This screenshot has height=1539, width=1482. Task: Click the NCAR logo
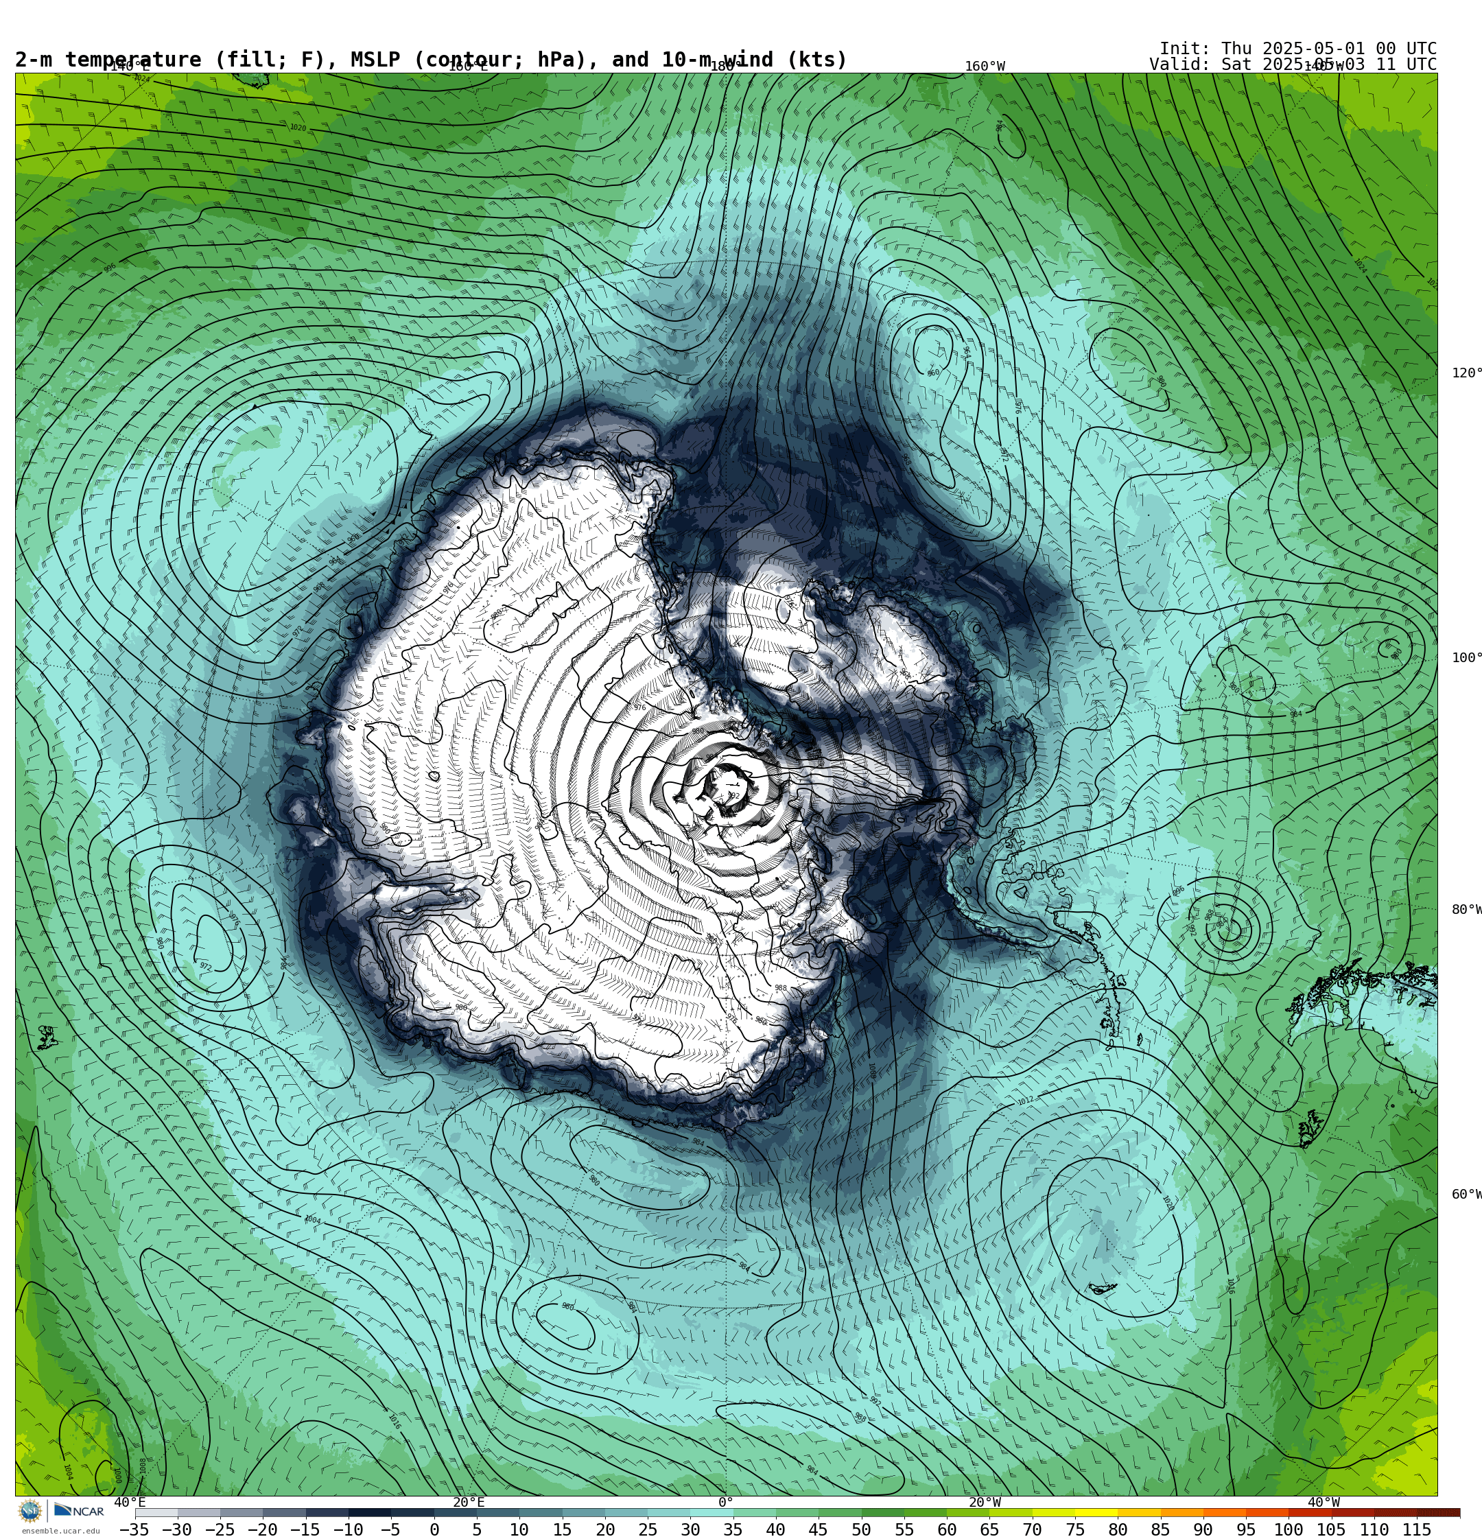tap(78, 1511)
